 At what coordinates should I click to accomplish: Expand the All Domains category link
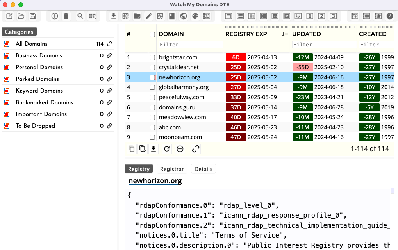(x=109, y=44)
